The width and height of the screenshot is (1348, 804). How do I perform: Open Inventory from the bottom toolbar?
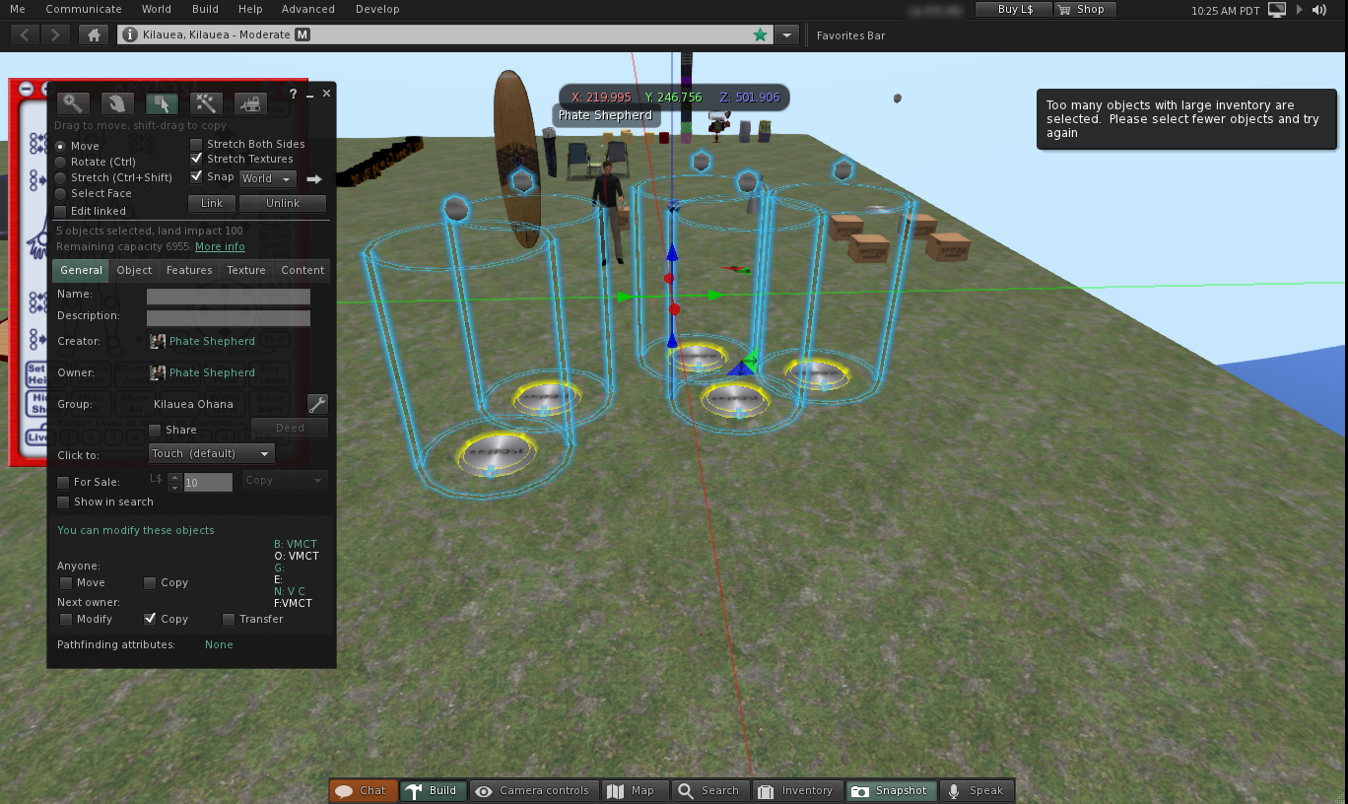click(x=797, y=790)
